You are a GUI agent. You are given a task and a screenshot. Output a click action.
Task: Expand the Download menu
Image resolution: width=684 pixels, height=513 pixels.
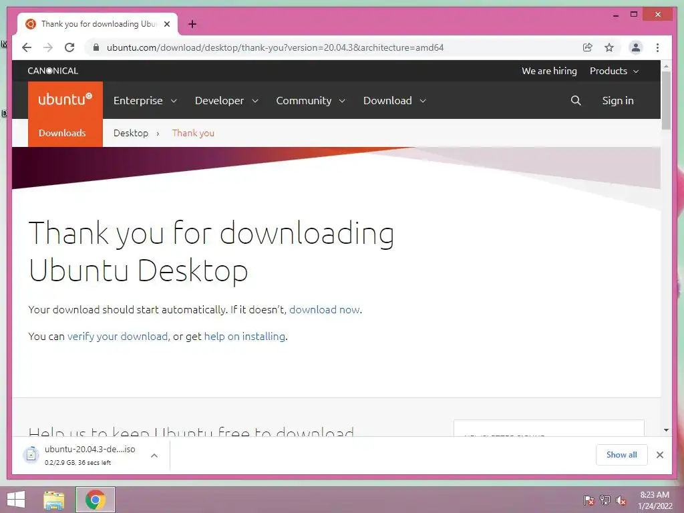394,101
